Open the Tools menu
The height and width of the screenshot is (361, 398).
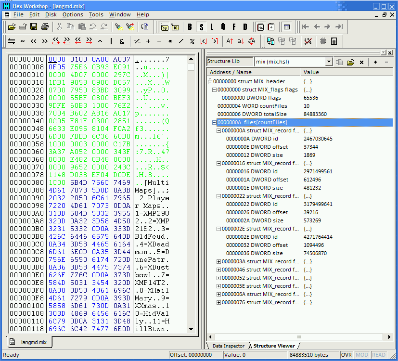coord(96,15)
